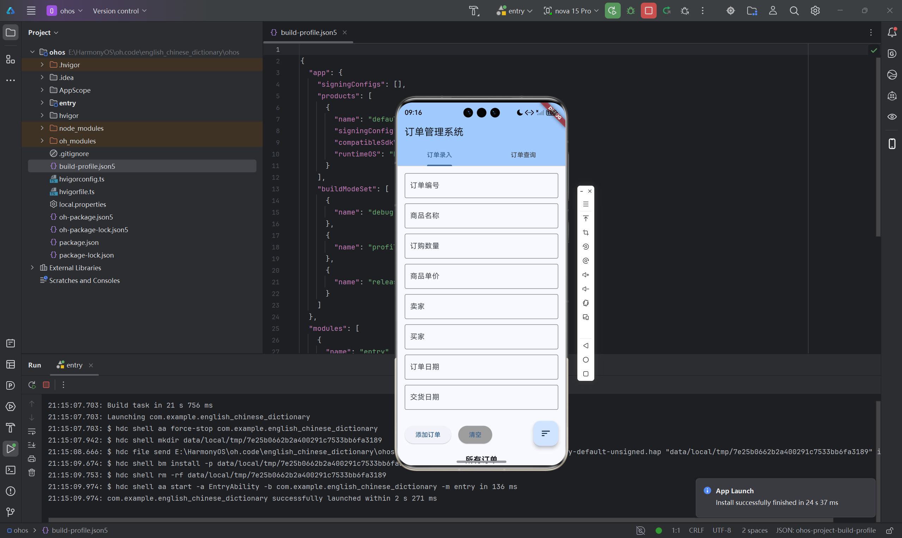Toggle scroll to end in Run console
Screen dimensions: 902x538
(32, 445)
